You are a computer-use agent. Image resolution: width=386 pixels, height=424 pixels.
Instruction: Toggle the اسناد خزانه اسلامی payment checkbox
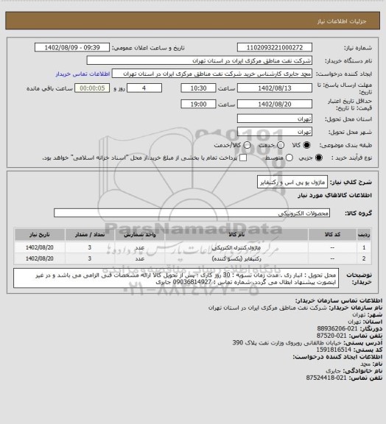point(243,158)
